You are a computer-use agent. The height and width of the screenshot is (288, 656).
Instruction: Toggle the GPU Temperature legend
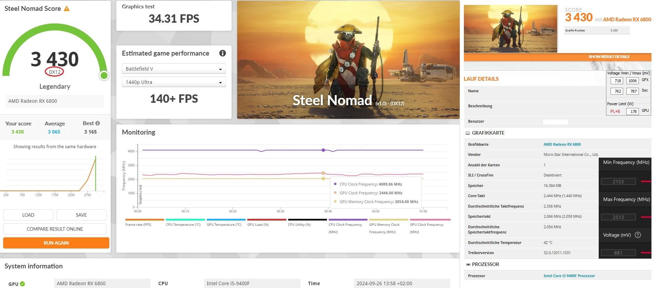(226, 222)
